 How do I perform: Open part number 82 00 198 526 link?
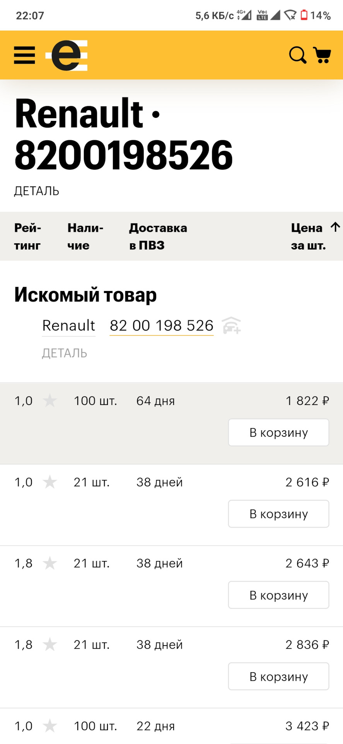[162, 325]
